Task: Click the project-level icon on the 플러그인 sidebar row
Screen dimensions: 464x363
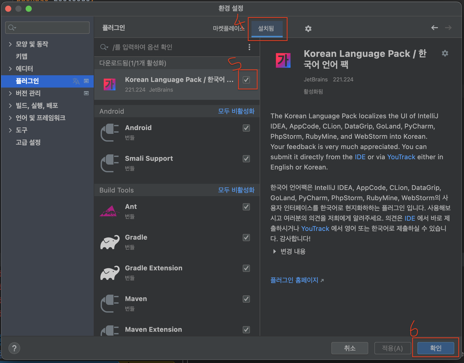Action: click(x=86, y=81)
